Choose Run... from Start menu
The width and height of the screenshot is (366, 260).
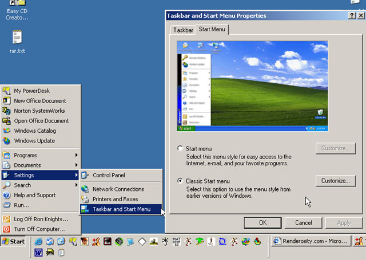click(x=41, y=205)
